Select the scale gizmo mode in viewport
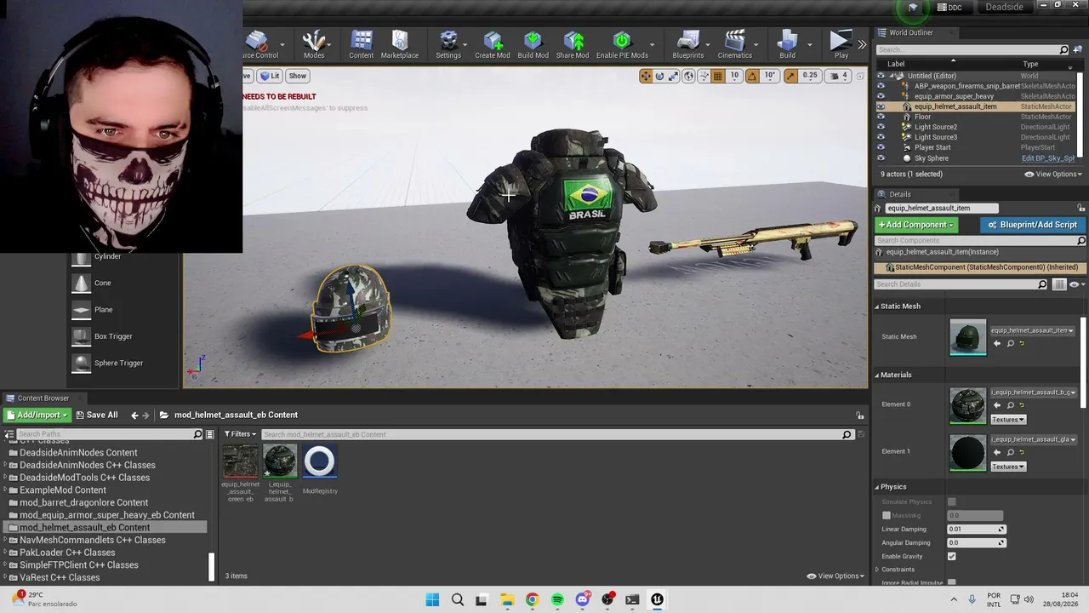The width and height of the screenshot is (1089, 613). (673, 76)
